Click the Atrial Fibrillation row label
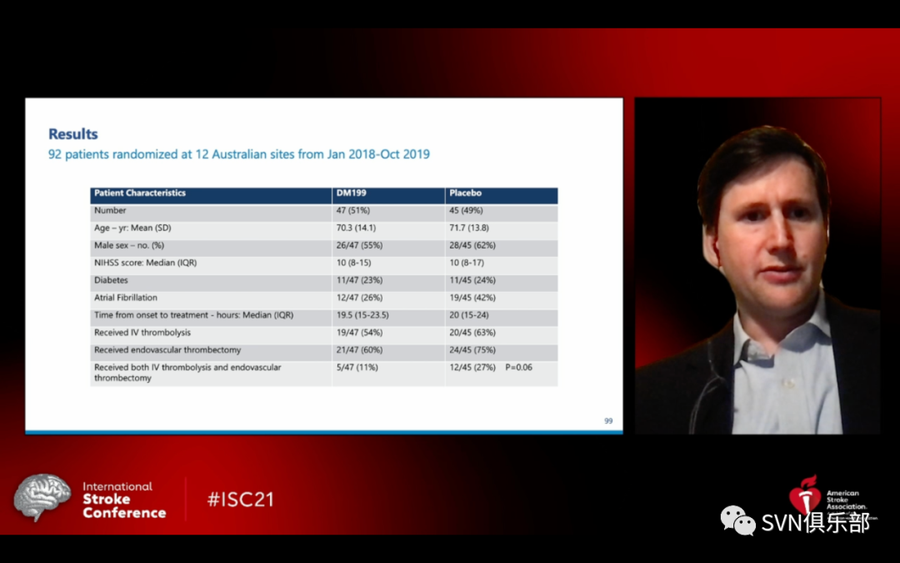This screenshot has height=563, width=900. [x=125, y=298]
